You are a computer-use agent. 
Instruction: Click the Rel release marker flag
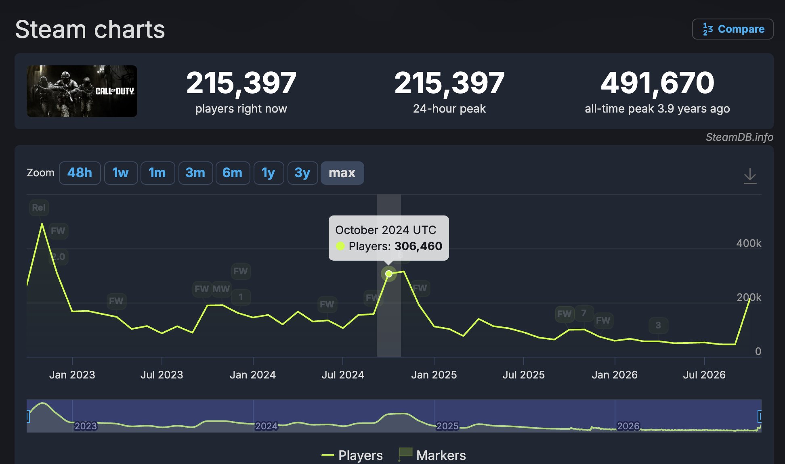pos(39,208)
